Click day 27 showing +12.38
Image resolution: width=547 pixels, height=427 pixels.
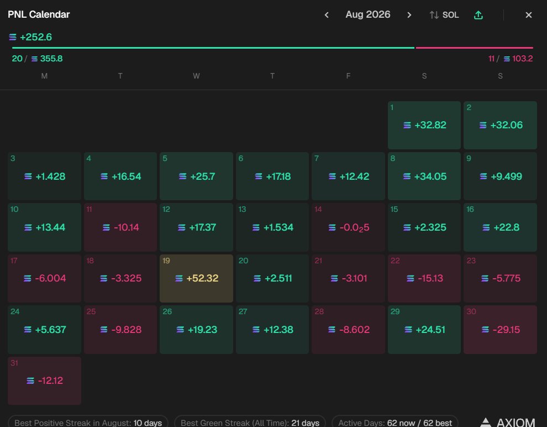coord(272,330)
